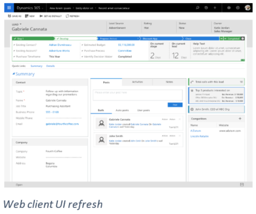Image resolution: width=256 pixels, height=214 pixels.
Task: Click Gabriele Cannata post avatar icon
Action: [101, 123]
